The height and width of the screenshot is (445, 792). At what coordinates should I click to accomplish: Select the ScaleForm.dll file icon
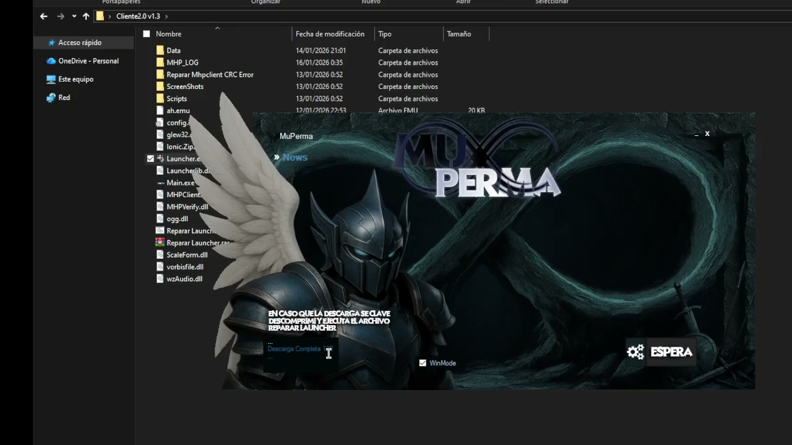pos(160,255)
